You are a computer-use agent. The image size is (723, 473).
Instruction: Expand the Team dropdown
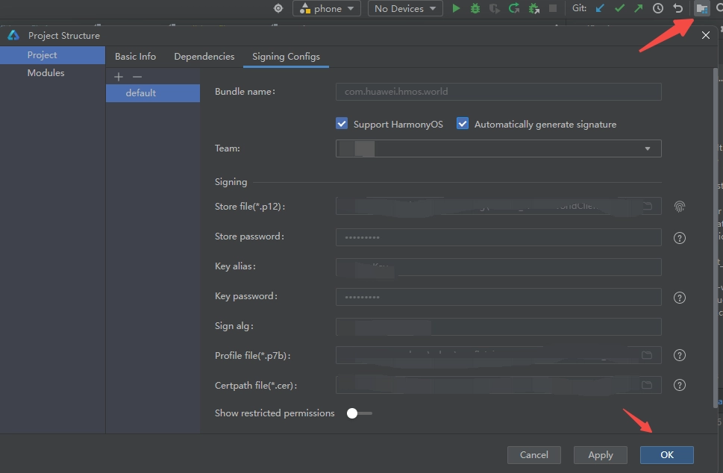[x=647, y=148]
